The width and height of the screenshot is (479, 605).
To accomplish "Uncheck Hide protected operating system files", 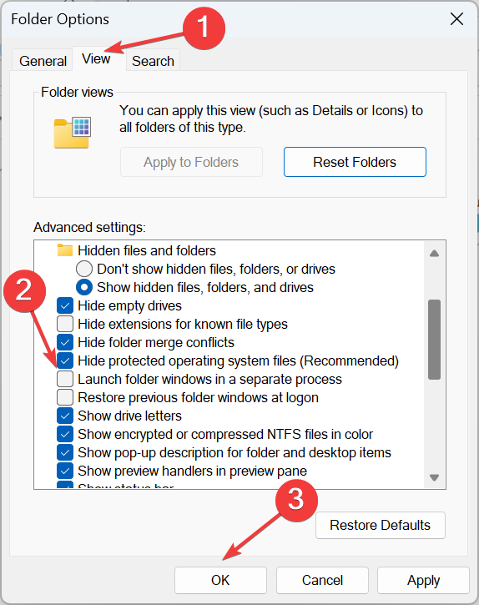I will 65,361.
